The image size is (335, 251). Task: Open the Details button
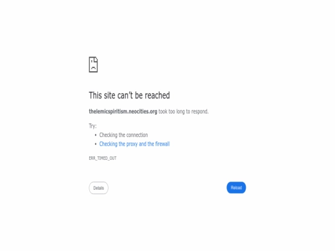pos(99,188)
